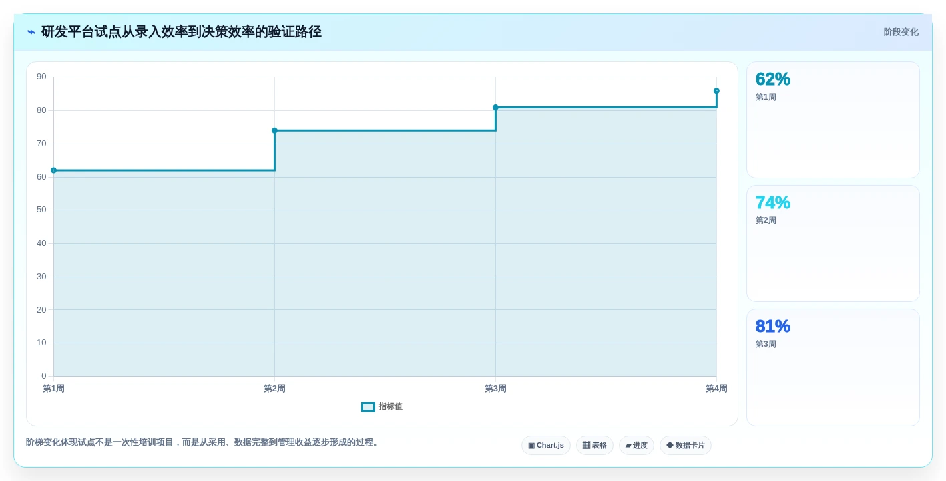Image resolution: width=946 pixels, height=481 pixels.
Task: Click the data point at 第2周
Action: click(274, 130)
